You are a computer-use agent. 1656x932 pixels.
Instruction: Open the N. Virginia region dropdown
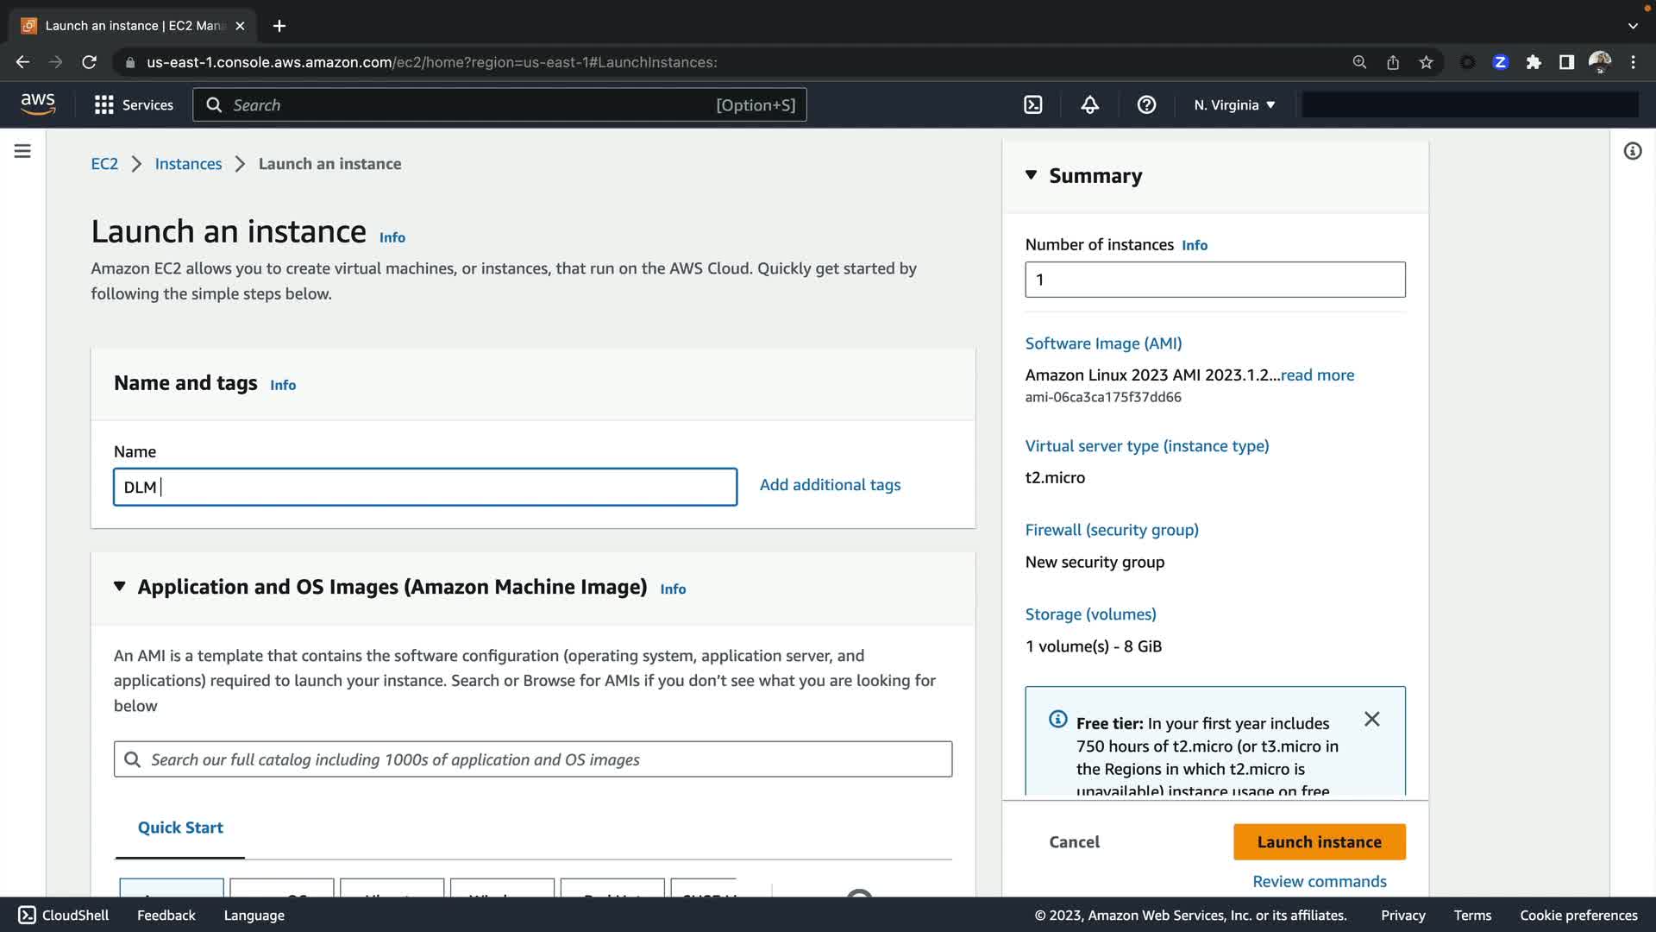1234,105
